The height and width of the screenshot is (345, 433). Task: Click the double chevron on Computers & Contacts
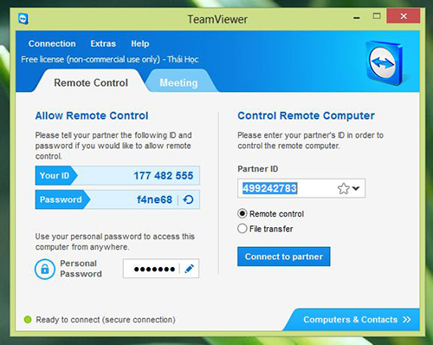point(407,320)
